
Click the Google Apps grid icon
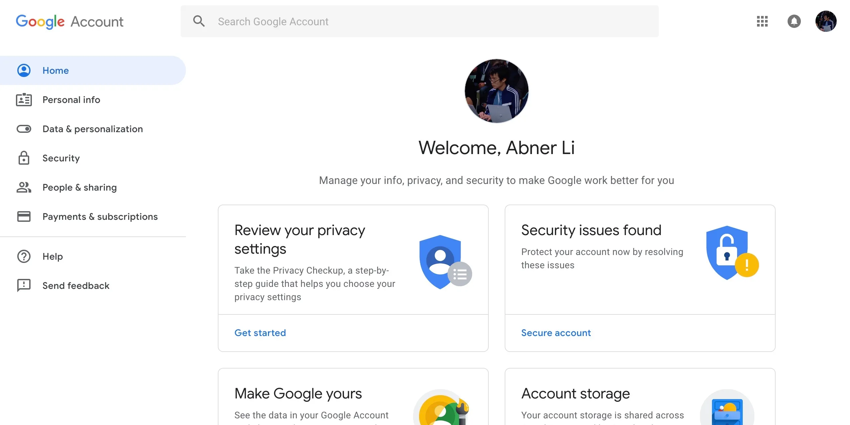click(762, 22)
